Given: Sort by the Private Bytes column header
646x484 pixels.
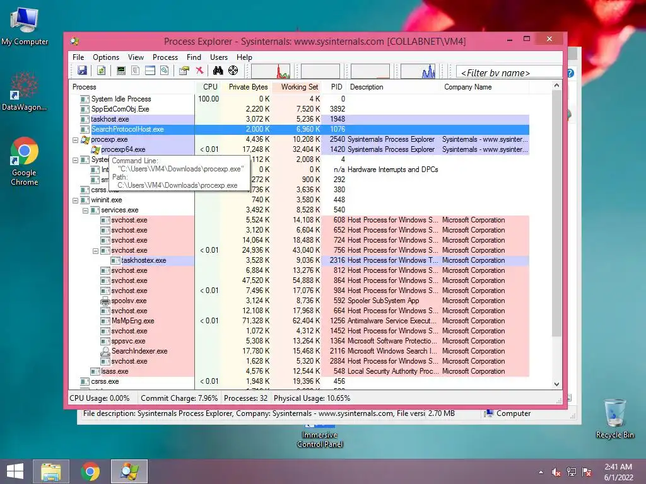Looking at the screenshot, I should [247, 87].
